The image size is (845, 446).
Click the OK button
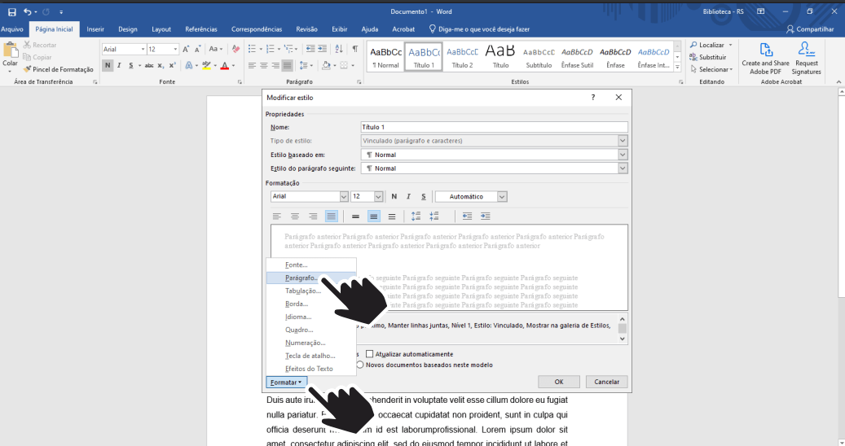(559, 382)
